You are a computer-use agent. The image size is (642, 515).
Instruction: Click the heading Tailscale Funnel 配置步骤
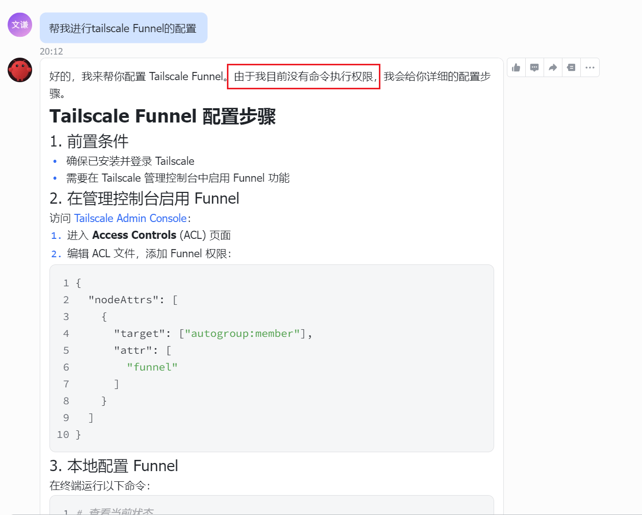coord(163,116)
